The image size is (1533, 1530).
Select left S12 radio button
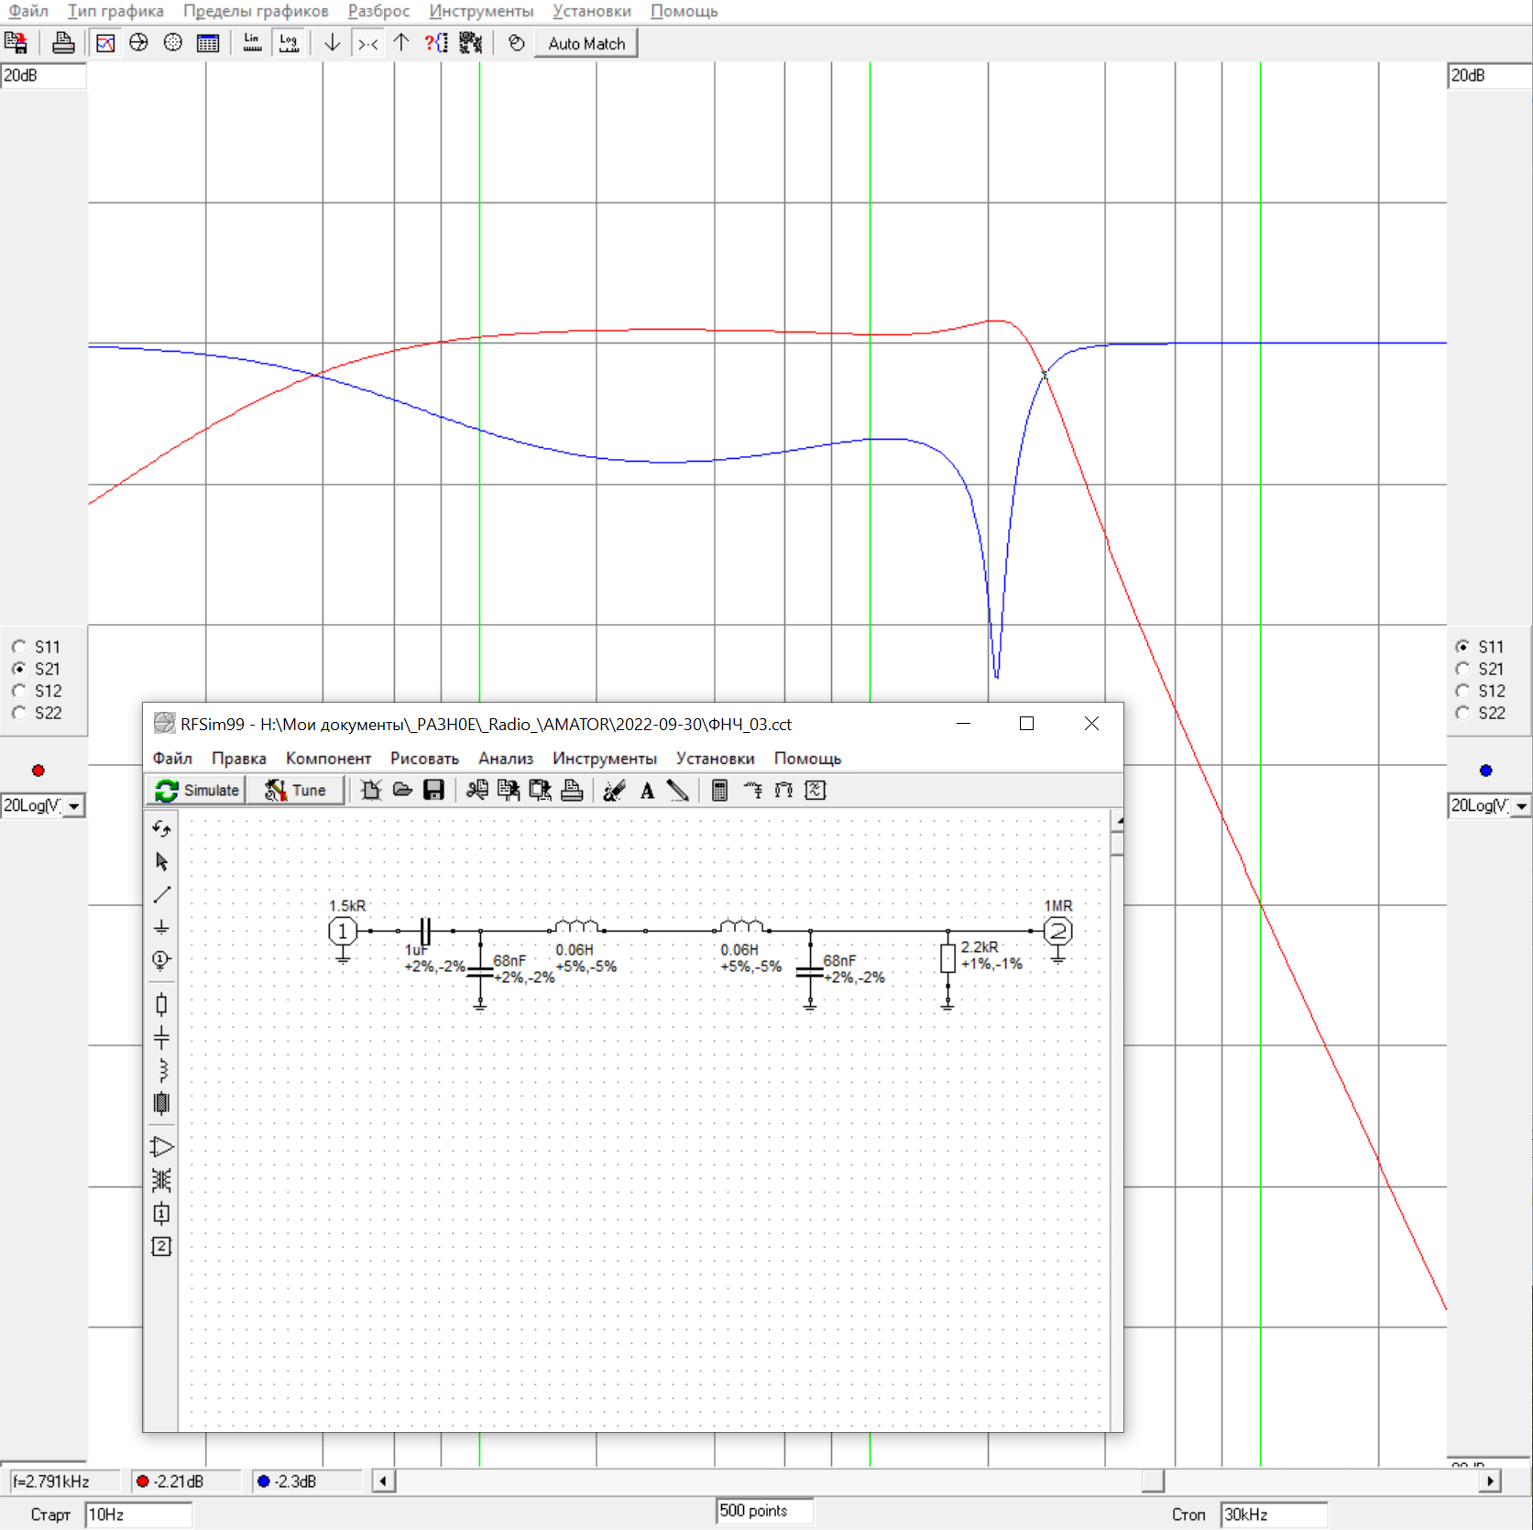[18, 691]
